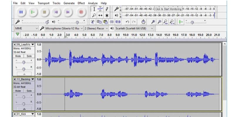Open the Generate menu
235x117 pixels.
pos(69,3)
